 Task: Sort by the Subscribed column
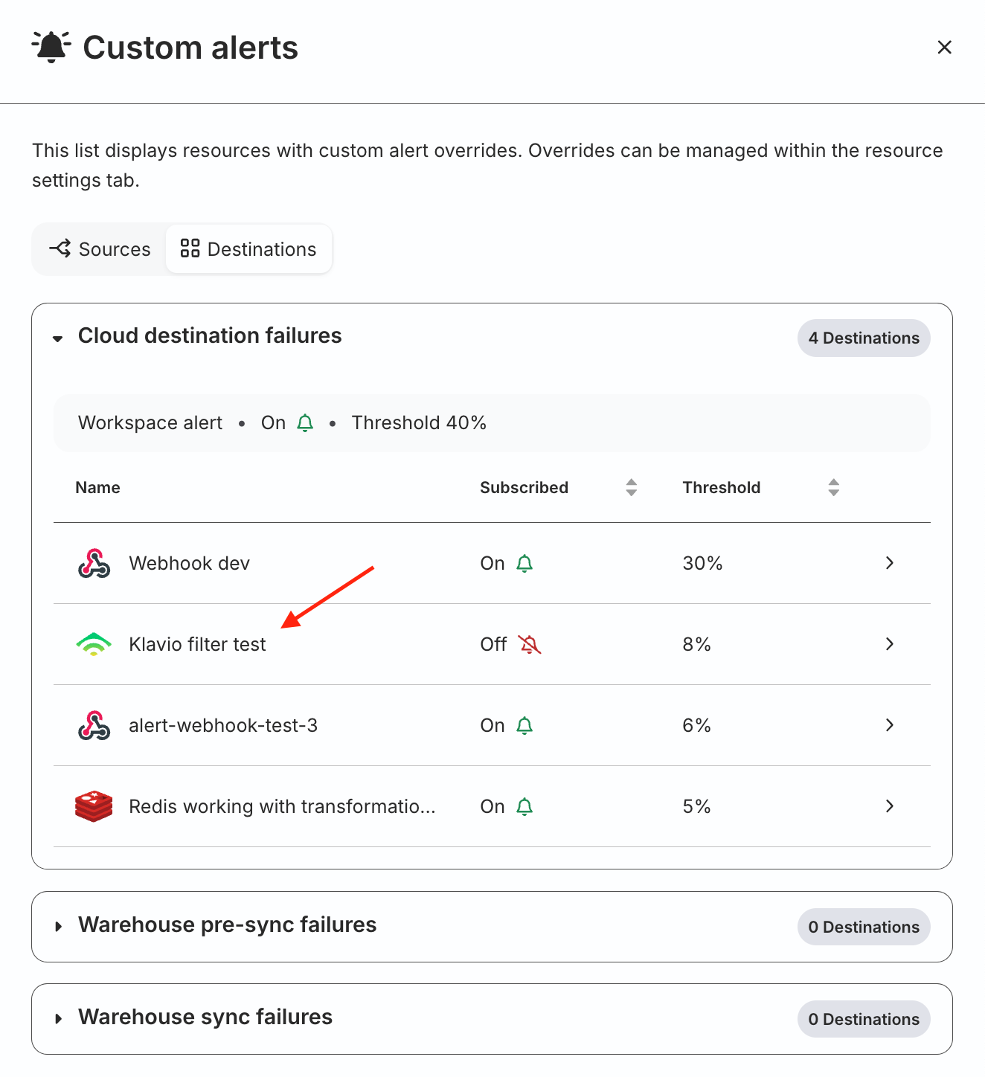(x=632, y=488)
